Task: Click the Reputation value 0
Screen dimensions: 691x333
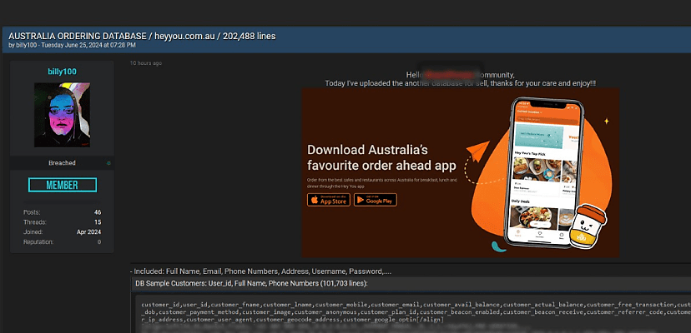Action: 99,242
